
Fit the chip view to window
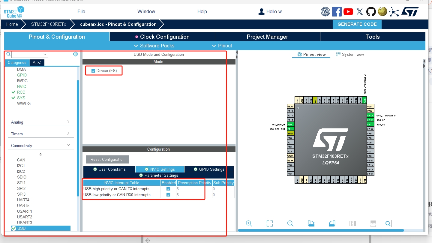pyautogui.click(x=270, y=223)
